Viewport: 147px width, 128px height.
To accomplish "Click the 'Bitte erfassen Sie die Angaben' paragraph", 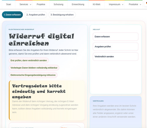I will point(44,52).
